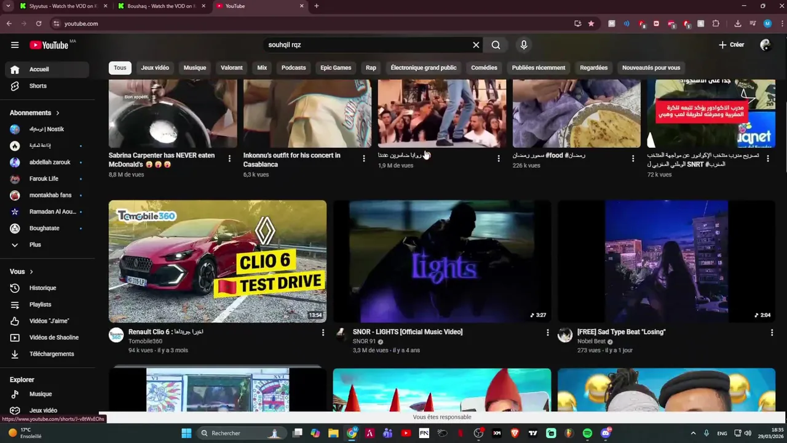Bookmark page with the star icon

(591, 23)
